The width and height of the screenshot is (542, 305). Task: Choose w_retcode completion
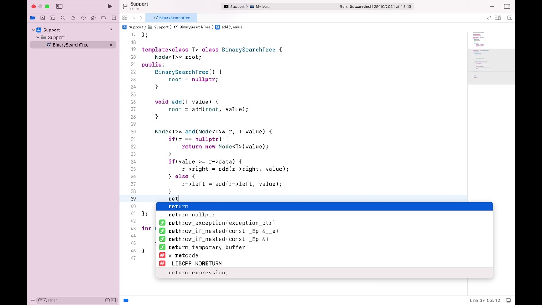pos(324,255)
